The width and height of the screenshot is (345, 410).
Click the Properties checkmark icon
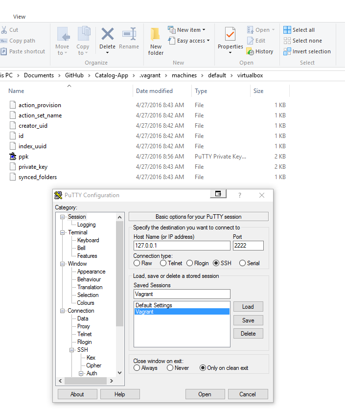tap(230, 34)
